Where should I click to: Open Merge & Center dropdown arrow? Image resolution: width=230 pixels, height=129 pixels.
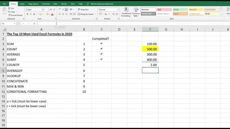click(95, 14)
